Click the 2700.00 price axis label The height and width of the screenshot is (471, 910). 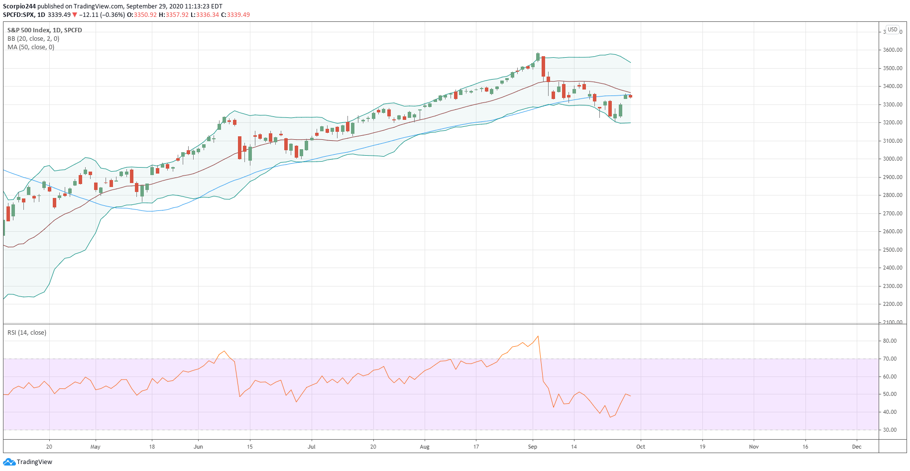[893, 213]
